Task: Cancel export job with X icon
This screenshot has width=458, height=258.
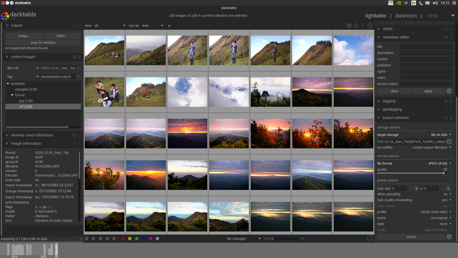Action: tap(81, 239)
